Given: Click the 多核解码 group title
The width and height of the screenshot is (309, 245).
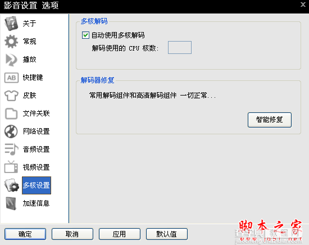Looking at the screenshot, I should point(94,21).
